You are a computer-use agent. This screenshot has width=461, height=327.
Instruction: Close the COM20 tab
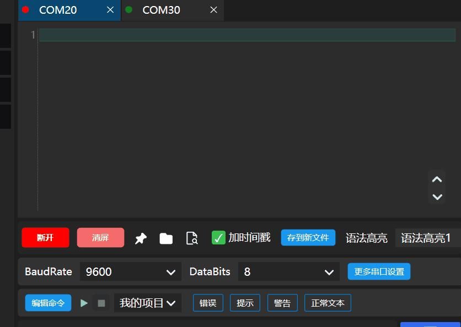click(x=110, y=10)
